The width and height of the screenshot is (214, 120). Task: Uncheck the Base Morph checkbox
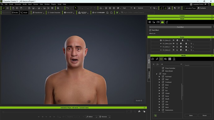tap(163, 71)
